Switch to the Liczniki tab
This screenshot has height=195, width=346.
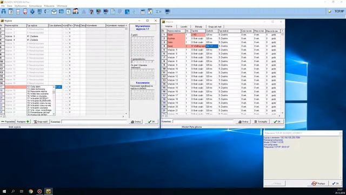pyautogui.click(x=184, y=27)
